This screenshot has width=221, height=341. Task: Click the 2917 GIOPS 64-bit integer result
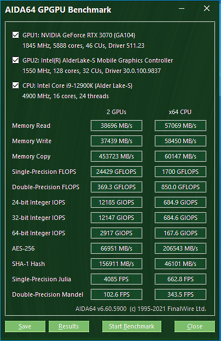pos(117,233)
